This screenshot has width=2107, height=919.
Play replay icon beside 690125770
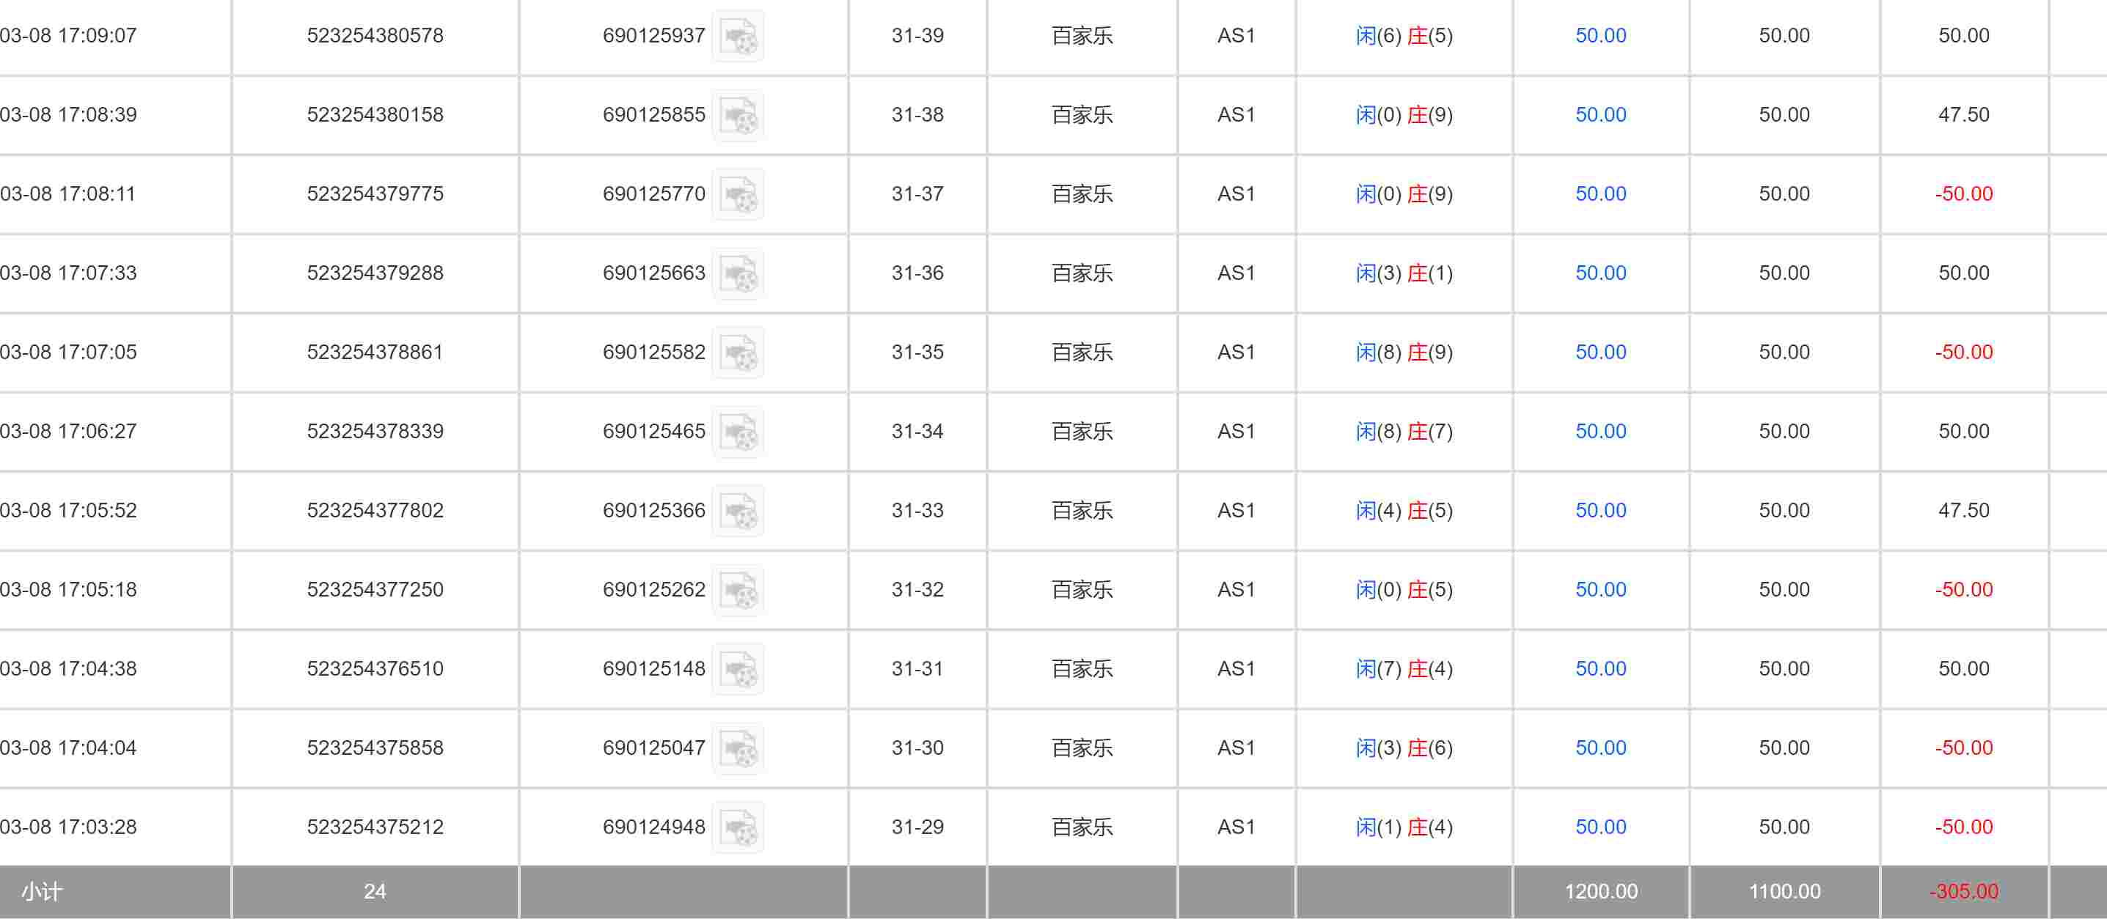click(x=738, y=195)
